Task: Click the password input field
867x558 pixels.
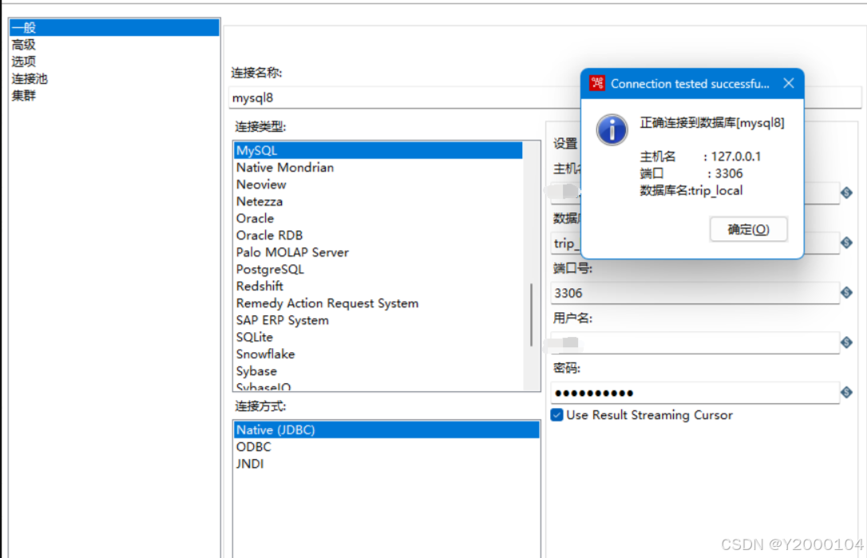Action: (x=695, y=393)
